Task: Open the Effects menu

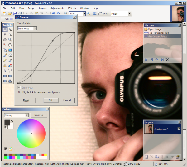Action: pyautogui.click(x=72, y=8)
